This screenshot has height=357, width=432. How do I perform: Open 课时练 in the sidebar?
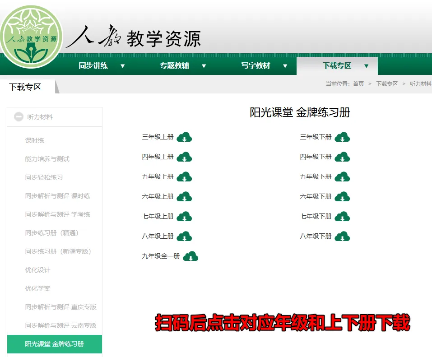point(34,140)
